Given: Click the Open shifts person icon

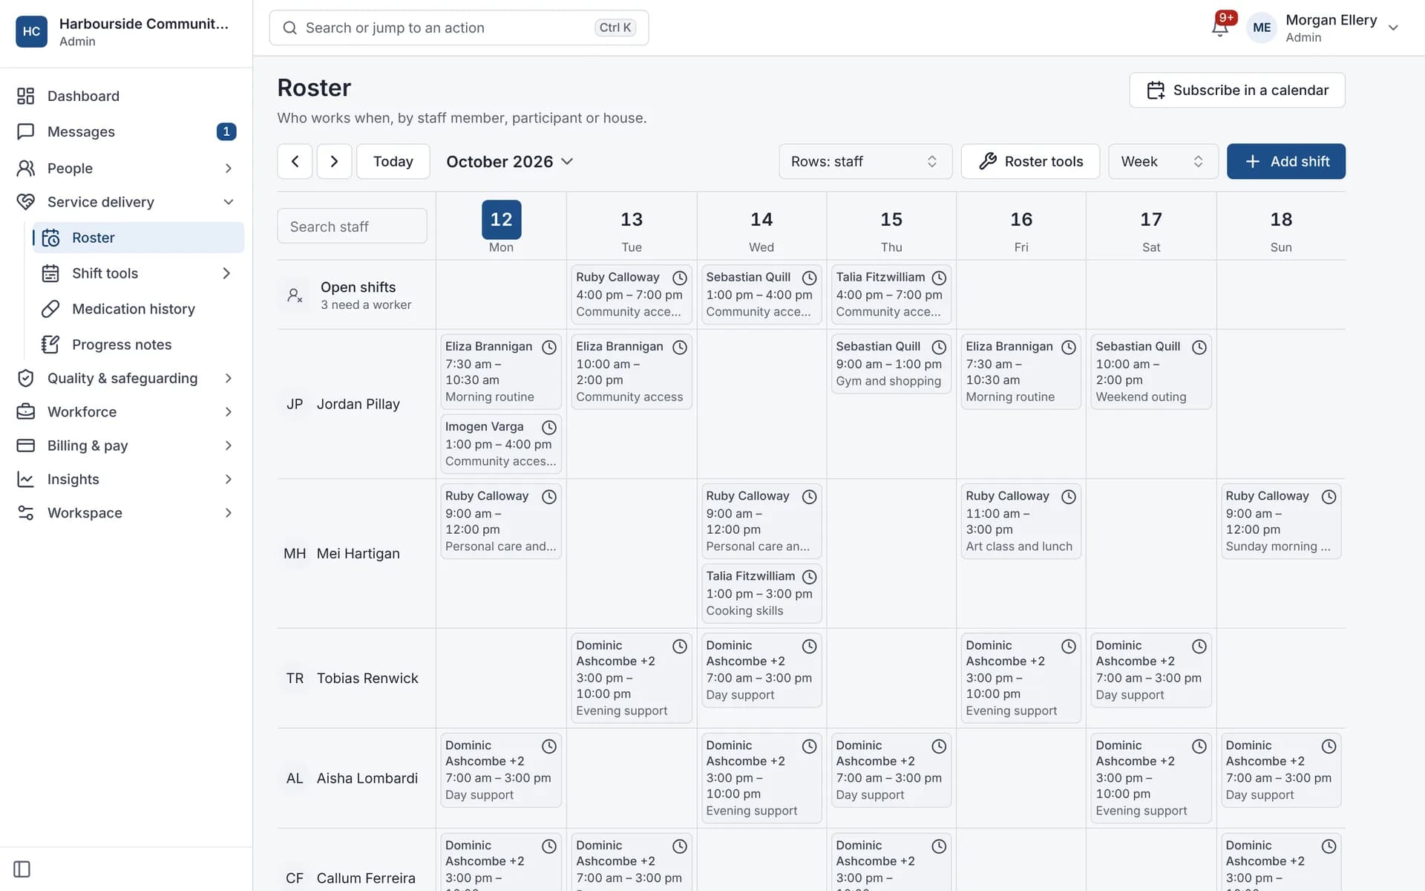Looking at the screenshot, I should click(x=295, y=296).
